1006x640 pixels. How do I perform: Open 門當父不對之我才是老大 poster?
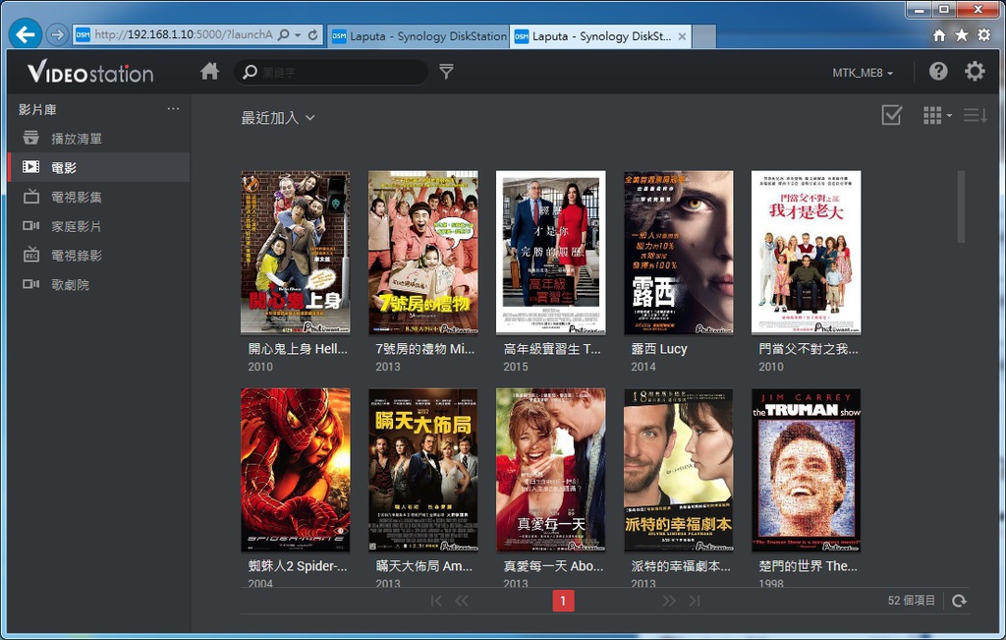point(806,253)
